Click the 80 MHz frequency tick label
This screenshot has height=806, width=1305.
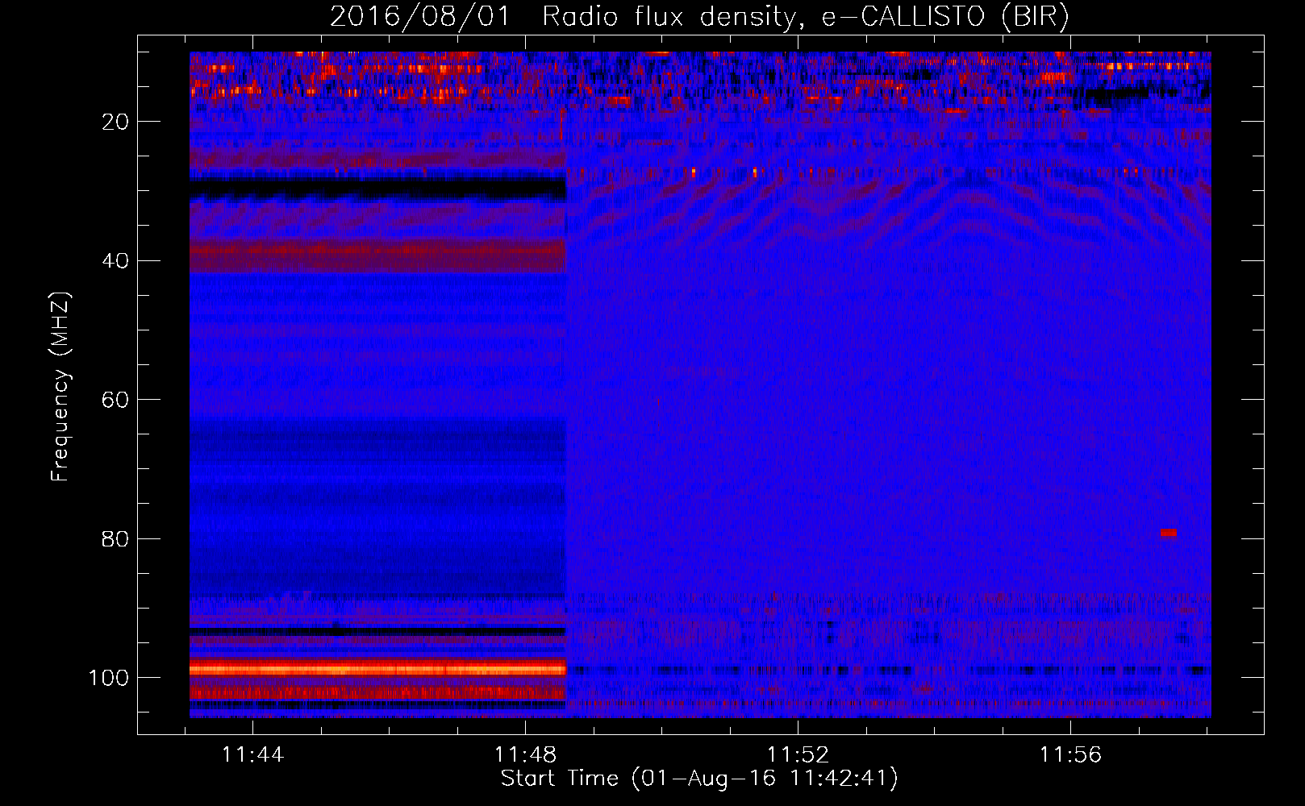[115, 538]
